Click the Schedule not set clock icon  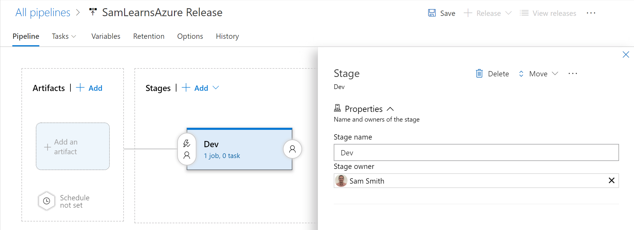(47, 201)
